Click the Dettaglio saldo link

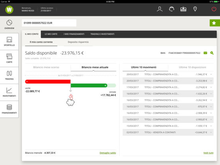click(x=108, y=153)
